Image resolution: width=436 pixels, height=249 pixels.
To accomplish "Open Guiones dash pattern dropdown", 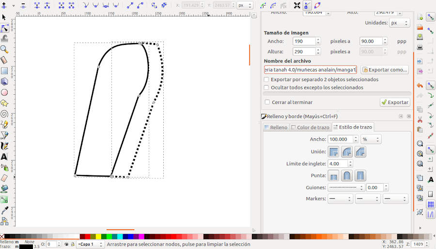I will pyautogui.click(x=346, y=188).
